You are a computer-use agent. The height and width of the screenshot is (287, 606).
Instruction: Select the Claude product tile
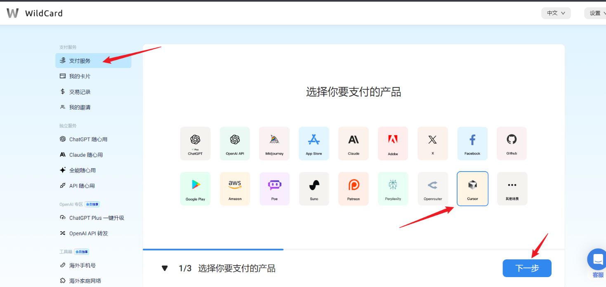(353, 143)
